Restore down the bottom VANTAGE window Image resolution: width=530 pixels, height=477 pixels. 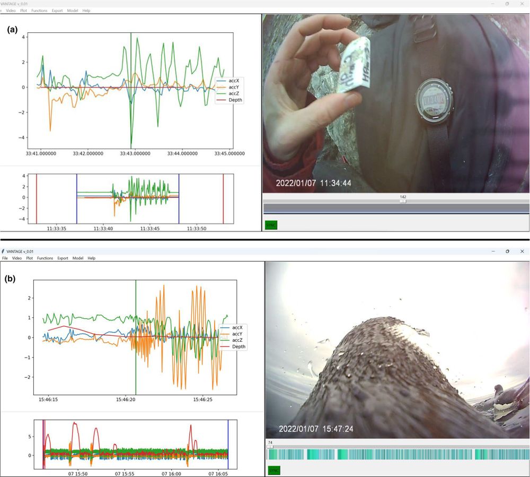pos(507,251)
